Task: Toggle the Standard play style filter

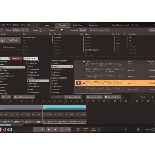Action: pos(58,37)
